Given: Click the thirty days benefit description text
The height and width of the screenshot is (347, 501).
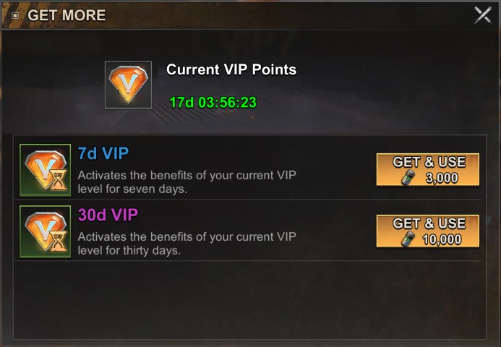Looking at the screenshot, I should click(187, 244).
